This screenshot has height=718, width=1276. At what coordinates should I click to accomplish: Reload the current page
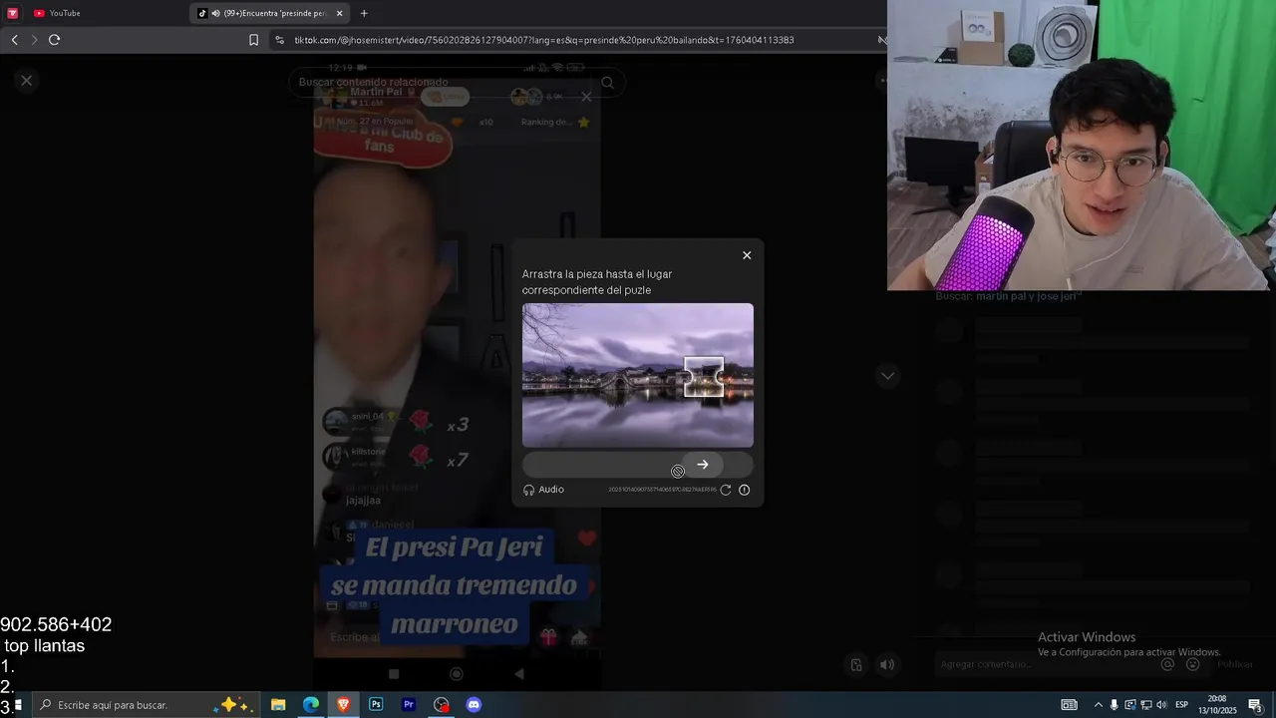point(54,40)
